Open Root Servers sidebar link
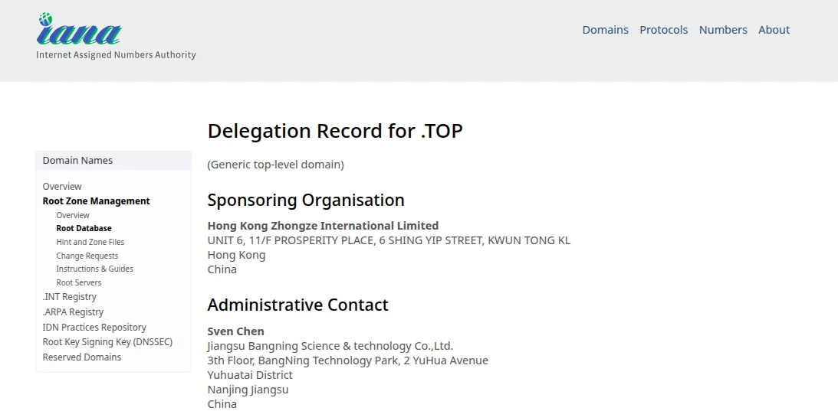The image size is (838, 411). point(78,282)
